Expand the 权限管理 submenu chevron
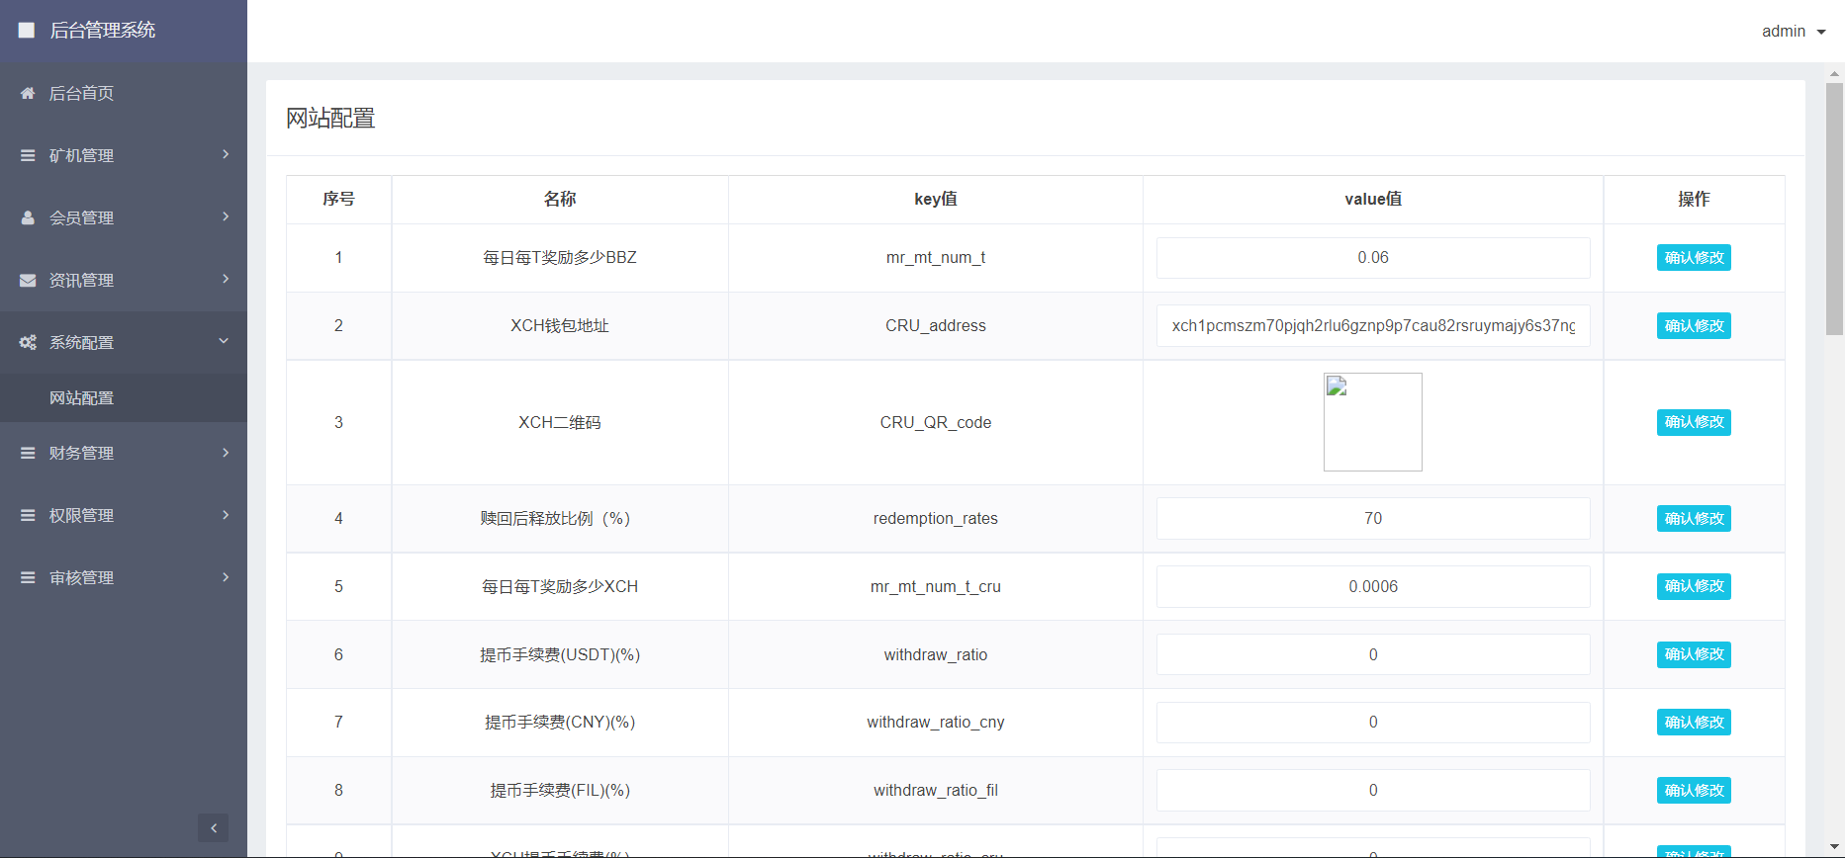The image size is (1845, 858). pos(226,515)
